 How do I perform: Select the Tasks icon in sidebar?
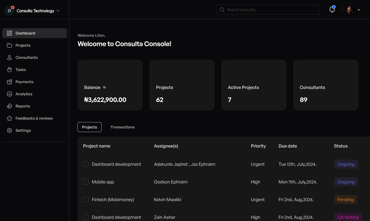[x=9, y=70]
